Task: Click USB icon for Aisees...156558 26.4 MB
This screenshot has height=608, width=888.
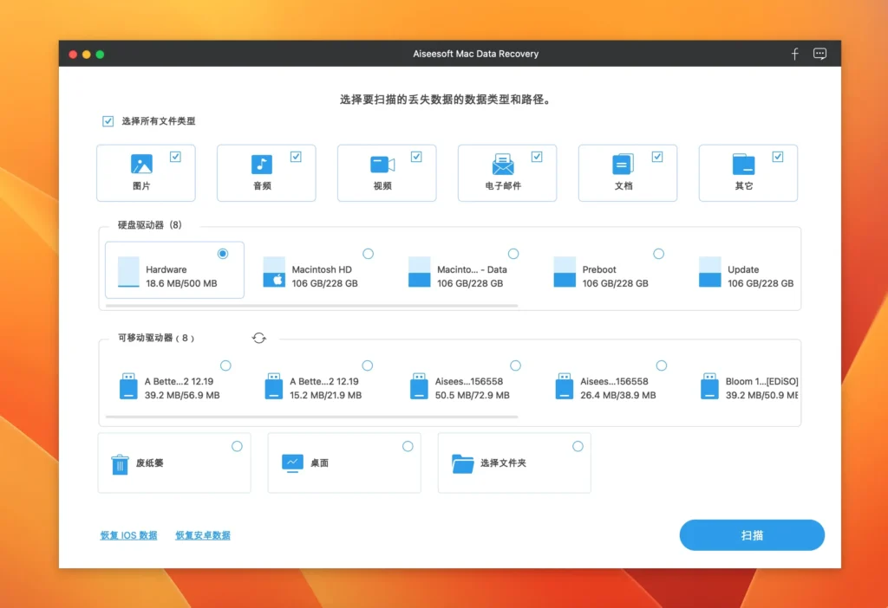Action: [x=564, y=386]
